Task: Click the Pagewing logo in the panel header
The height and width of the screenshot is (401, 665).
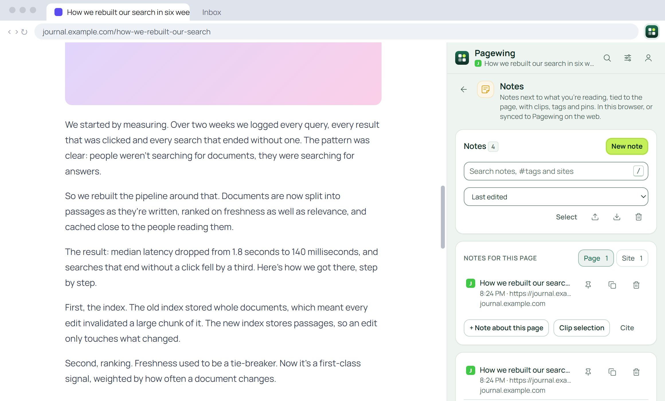Action: (462, 58)
